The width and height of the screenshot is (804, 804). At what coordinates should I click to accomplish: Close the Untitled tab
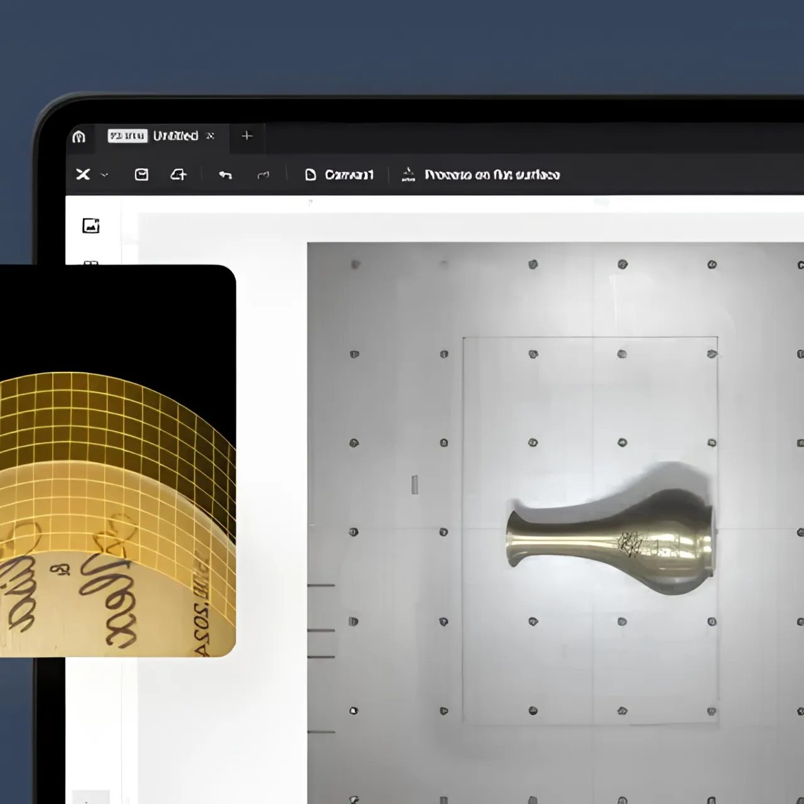pyautogui.click(x=210, y=136)
